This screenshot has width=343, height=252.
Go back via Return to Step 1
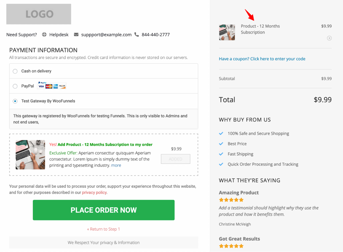point(104,229)
